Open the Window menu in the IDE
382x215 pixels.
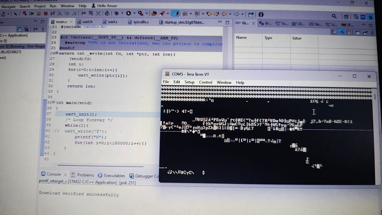coord(67,6)
